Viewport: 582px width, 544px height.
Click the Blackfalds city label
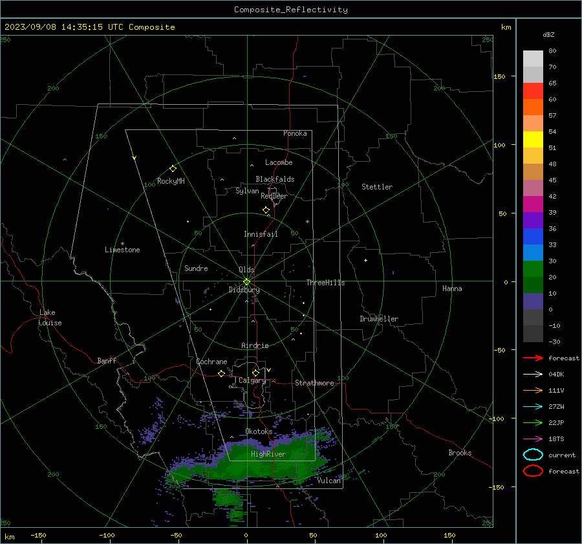tap(275, 179)
